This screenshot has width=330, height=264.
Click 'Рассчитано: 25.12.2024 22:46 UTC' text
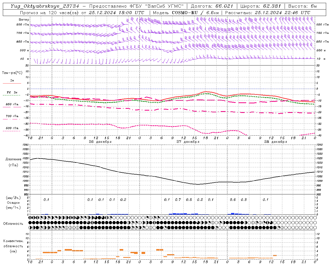(x=268, y=13)
